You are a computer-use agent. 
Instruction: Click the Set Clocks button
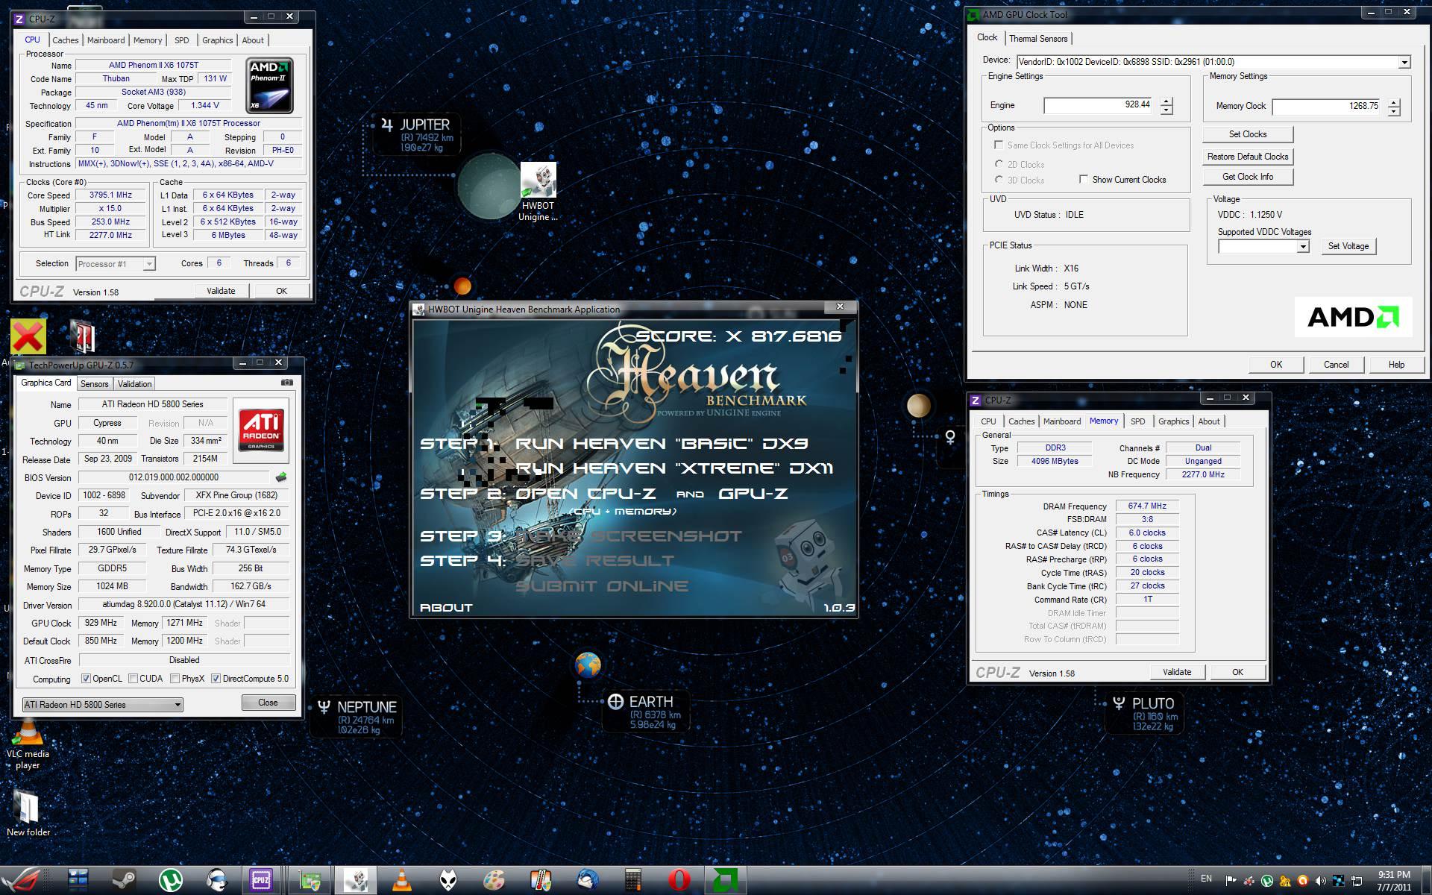(1248, 134)
